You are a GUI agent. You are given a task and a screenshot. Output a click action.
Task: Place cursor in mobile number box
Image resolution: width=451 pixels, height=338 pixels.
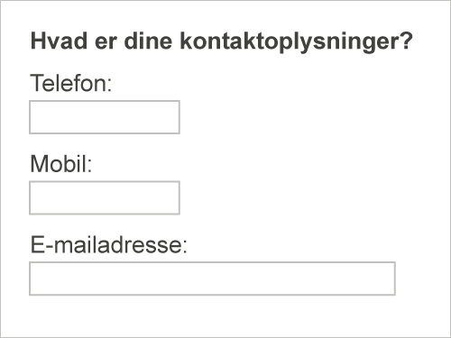coord(105,197)
